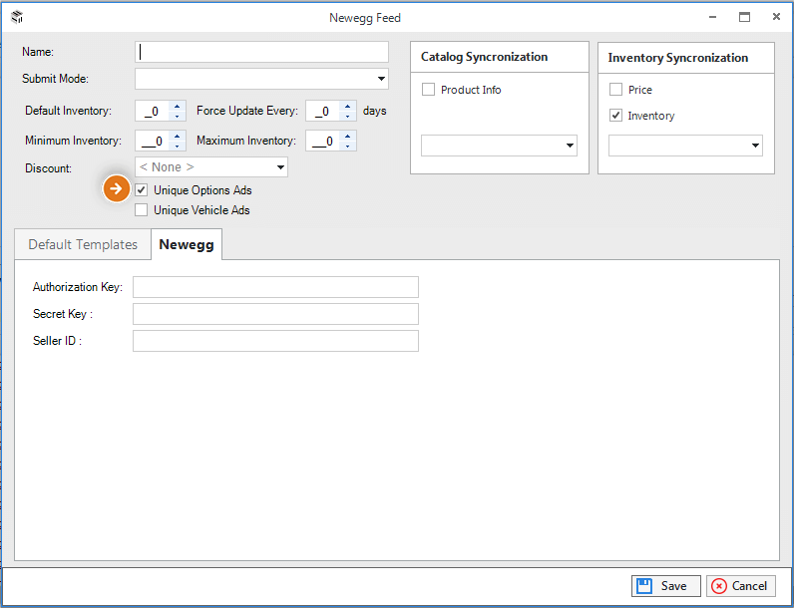Click the Force Update Every value field
Screen dimensions: 794x608
pyautogui.click(x=323, y=111)
